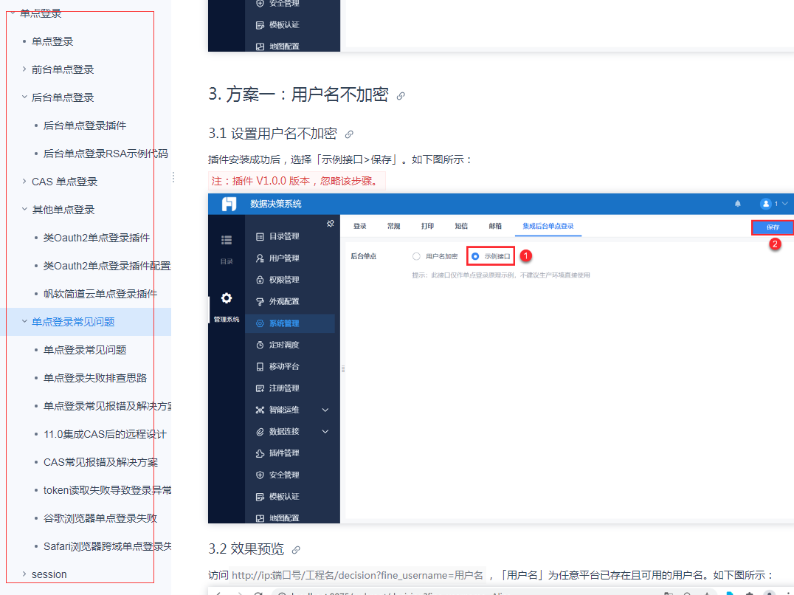Image resolution: width=794 pixels, height=595 pixels.
Task: Open the 后台单点登录RSA示例代码 doc page
Action: [x=106, y=154]
